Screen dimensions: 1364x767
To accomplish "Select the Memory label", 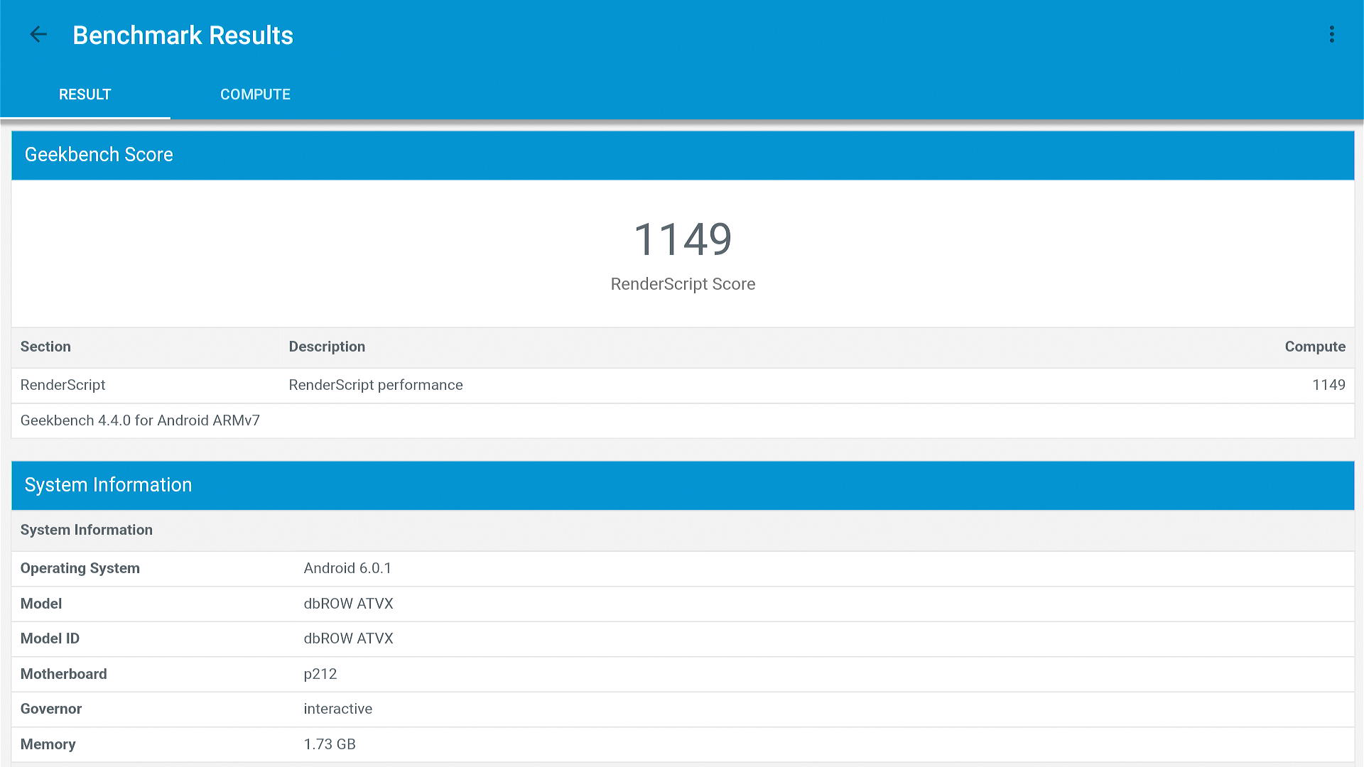I will (x=48, y=744).
